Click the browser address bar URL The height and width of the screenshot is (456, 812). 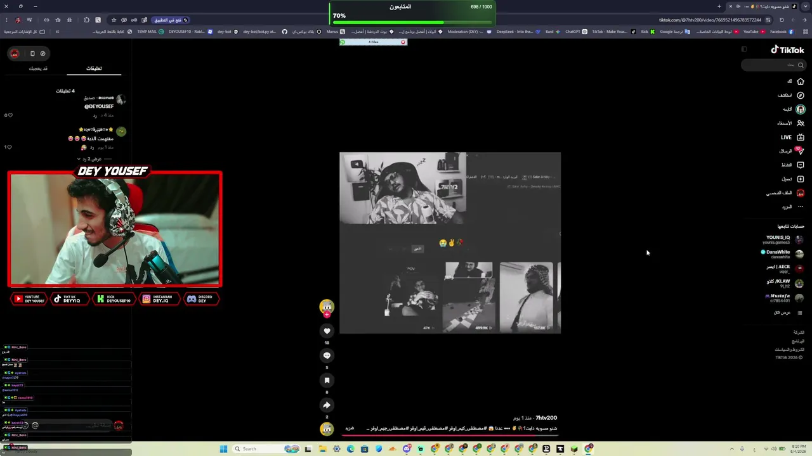tap(710, 20)
